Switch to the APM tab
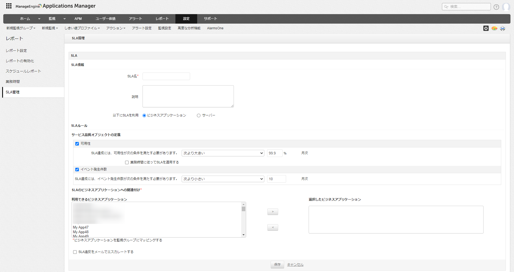514x272 pixels. (78, 19)
